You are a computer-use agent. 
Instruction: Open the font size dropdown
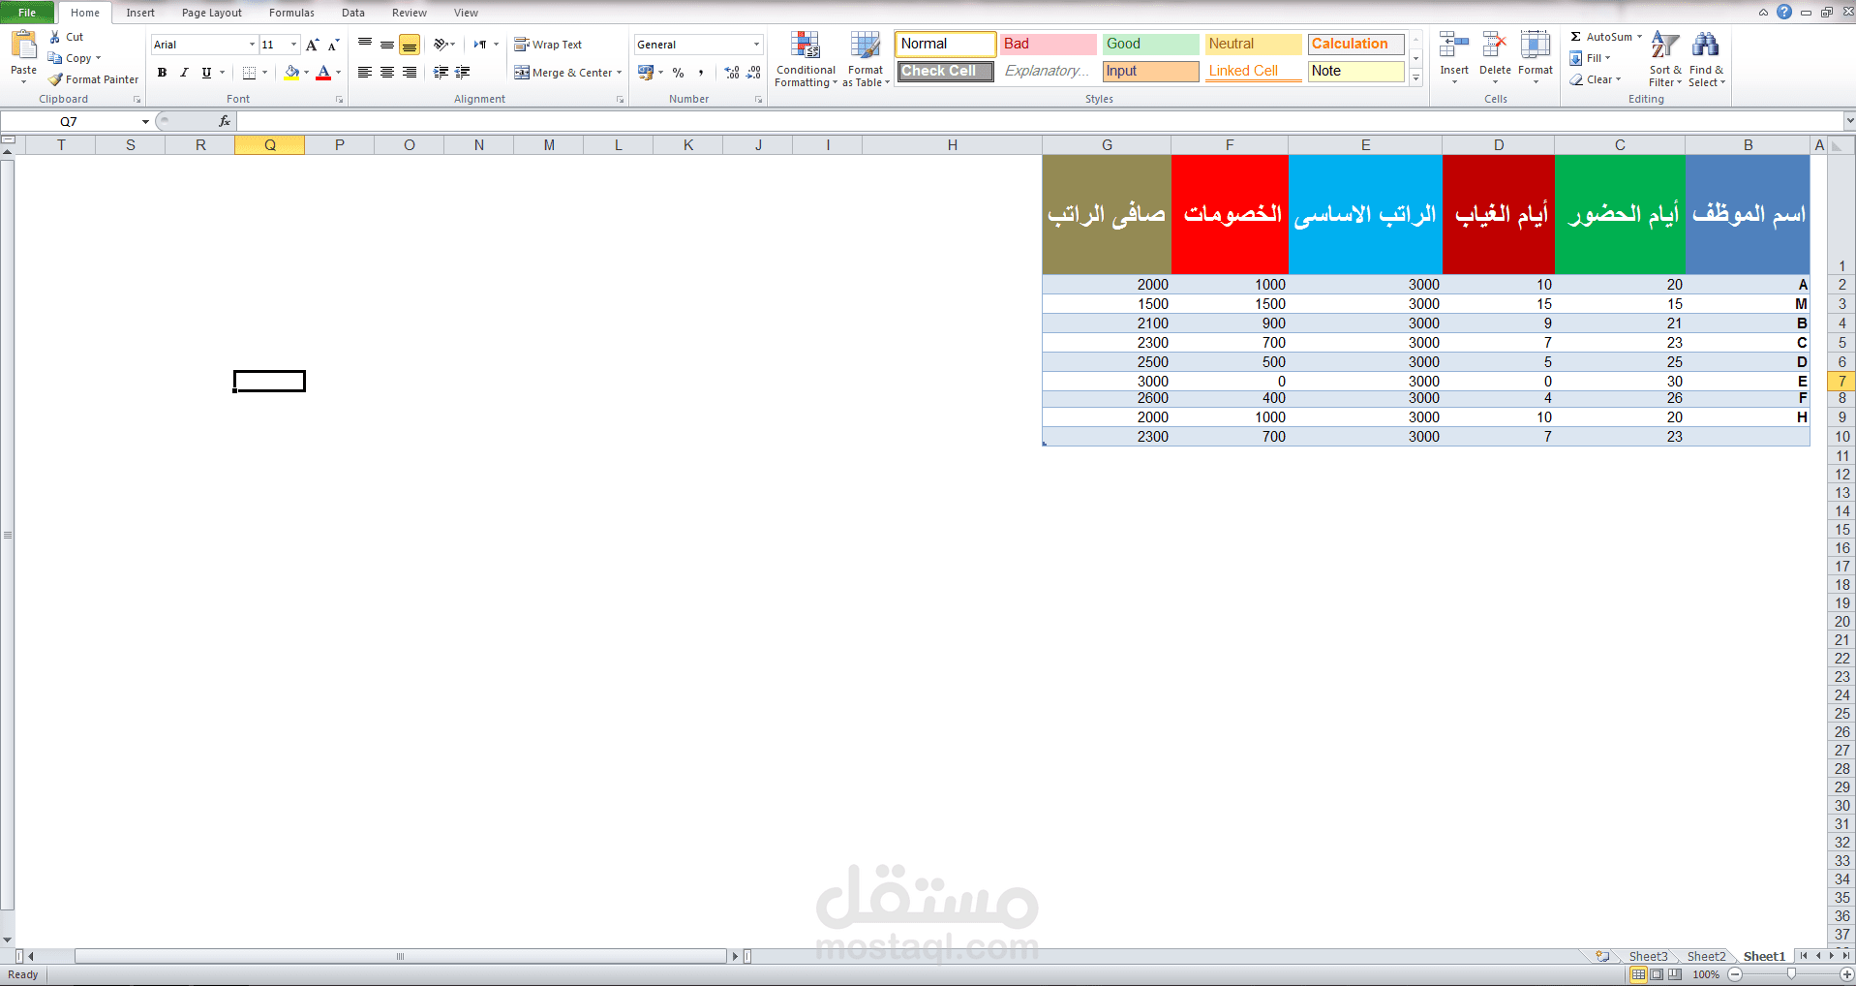pyautogui.click(x=293, y=45)
